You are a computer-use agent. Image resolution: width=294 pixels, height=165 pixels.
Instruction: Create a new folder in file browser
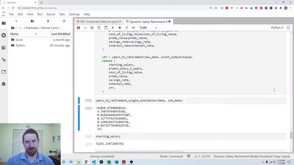[x=32, y=21]
